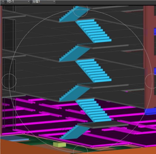Click the bottom orbit ring handle
The image size is (156, 154).
[80, 151]
